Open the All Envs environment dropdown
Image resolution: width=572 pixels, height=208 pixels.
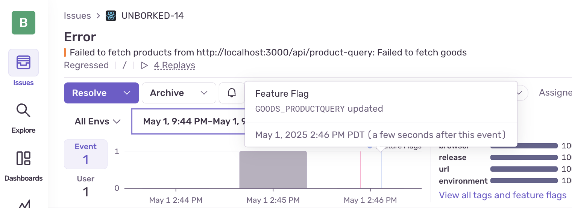(x=97, y=121)
